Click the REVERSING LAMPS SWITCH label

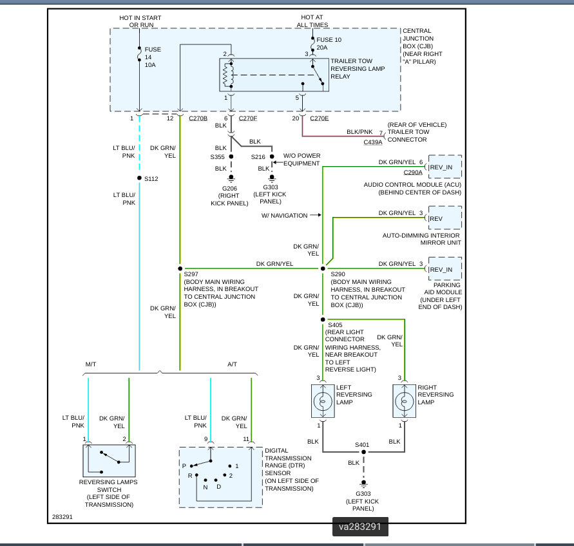pyautogui.click(x=109, y=493)
